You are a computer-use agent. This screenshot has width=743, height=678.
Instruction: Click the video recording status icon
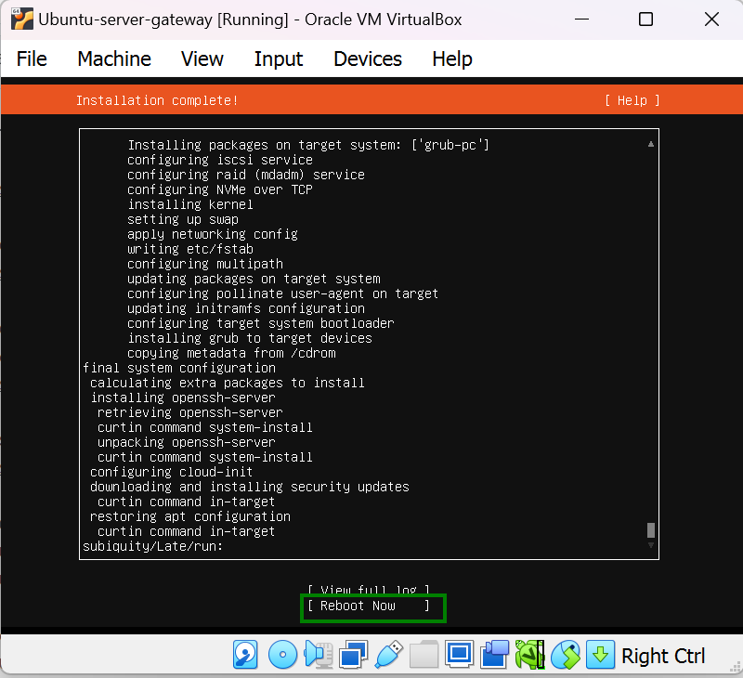[494, 655]
